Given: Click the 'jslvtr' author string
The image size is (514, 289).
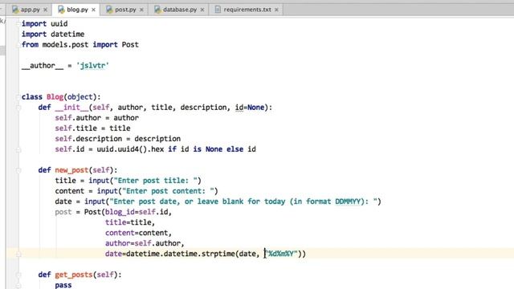Looking at the screenshot, I should tap(92, 66).
